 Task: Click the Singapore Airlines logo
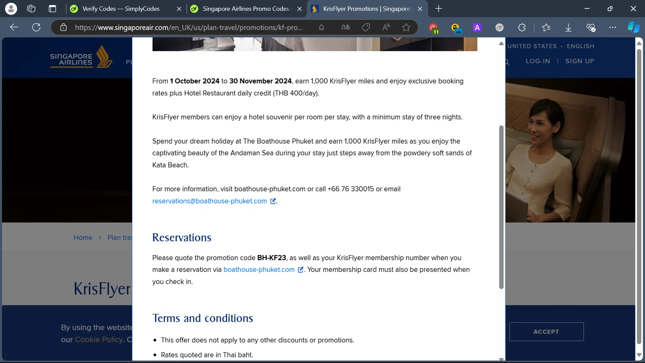click(81, 57)
